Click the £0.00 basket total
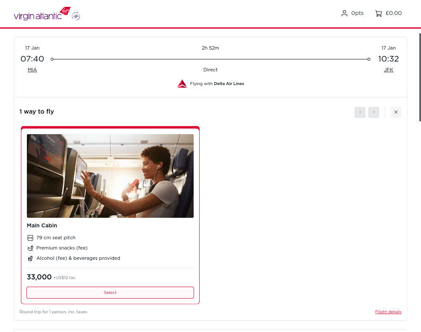Viewport: 421px width, 332px height. tap(394, 13)
